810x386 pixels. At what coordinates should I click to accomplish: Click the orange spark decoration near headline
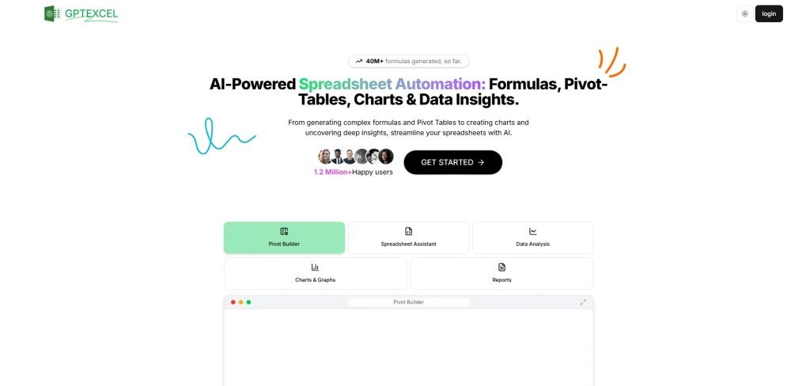tap(611, 62)
